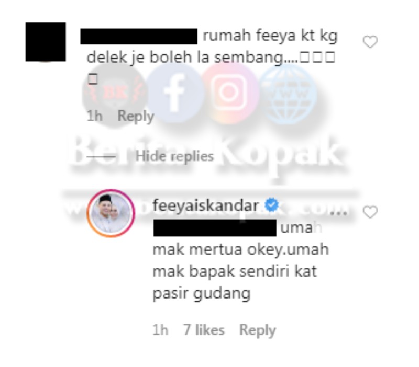The height and width of the screenshot is (367, 419).
Task: Like the first comment with heart icon
Action: coord(370,42)
